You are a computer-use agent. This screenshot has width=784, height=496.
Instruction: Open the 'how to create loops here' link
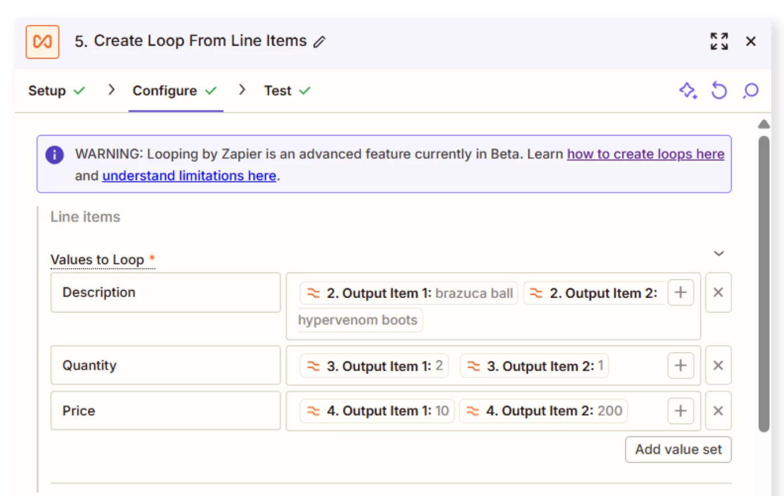click(645, 154)
